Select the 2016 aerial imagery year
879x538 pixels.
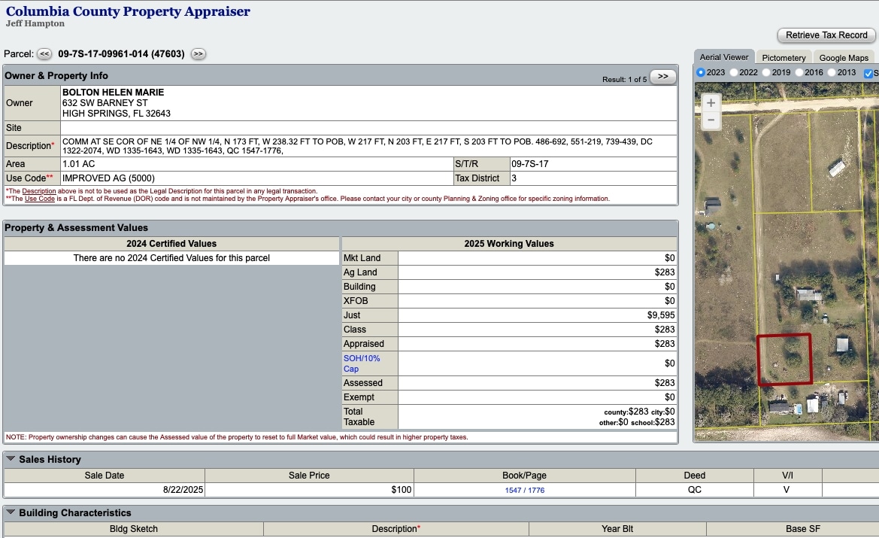click(799, 72)
